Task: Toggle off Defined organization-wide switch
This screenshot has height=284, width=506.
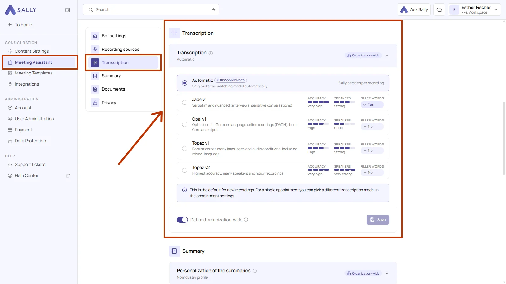Action: 182,220
